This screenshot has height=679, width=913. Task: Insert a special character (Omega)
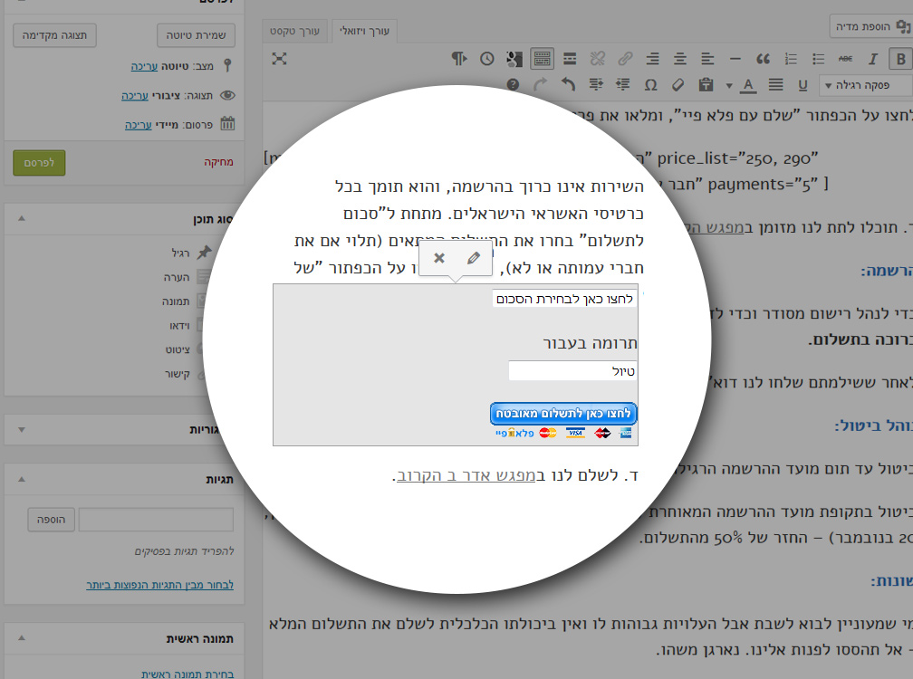click(650, 85)
